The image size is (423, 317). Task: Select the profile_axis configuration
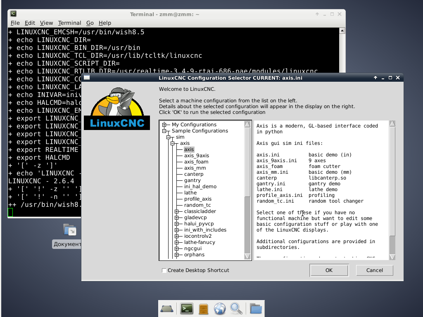point(198,199)
